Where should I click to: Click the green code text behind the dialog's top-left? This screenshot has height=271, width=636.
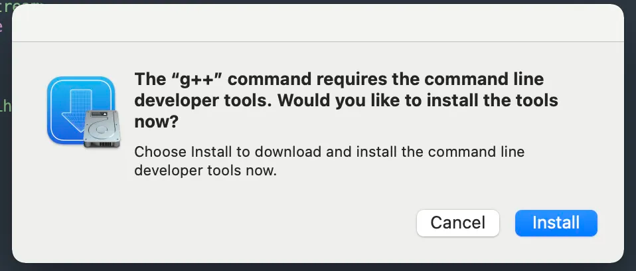21,4
